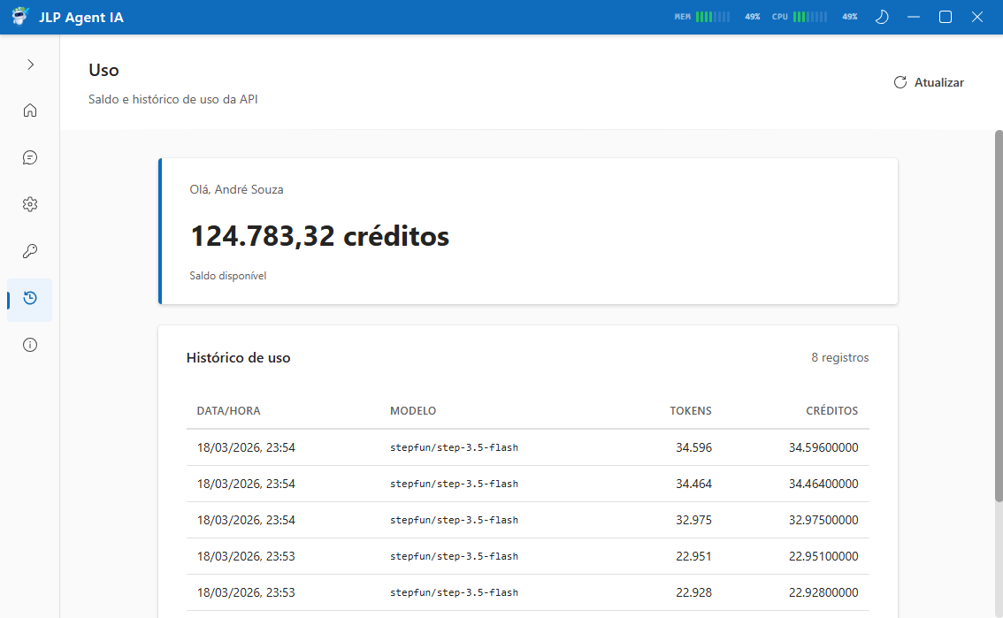Open the About info icon

pyautogui.click(x=30, y=345)
